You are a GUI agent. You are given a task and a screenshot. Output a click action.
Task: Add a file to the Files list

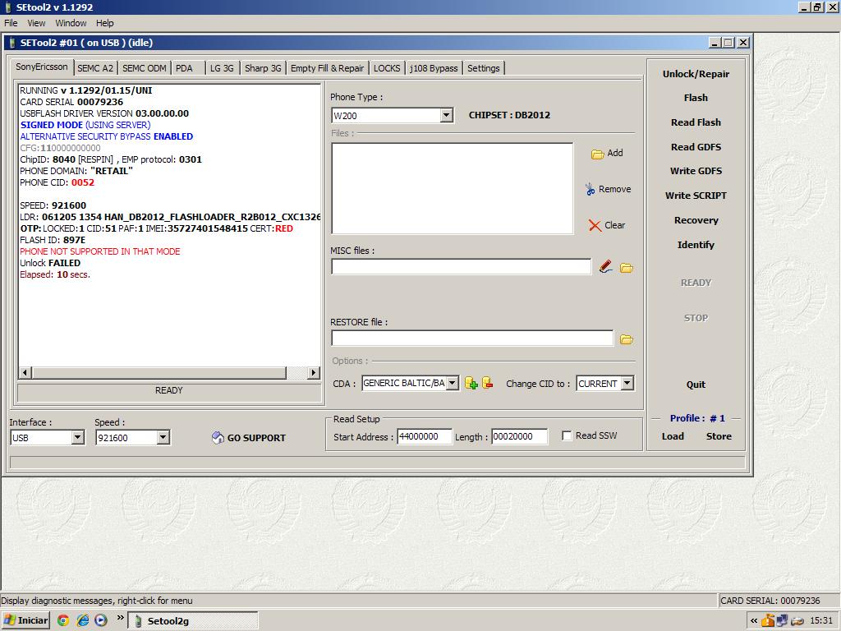607,153
